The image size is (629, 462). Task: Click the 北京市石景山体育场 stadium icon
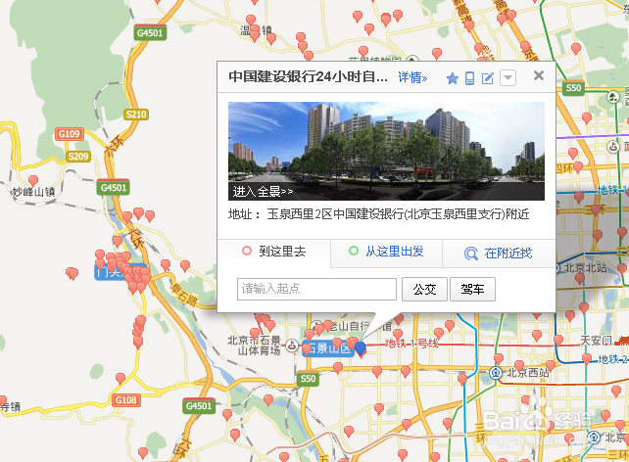(292, 346)
